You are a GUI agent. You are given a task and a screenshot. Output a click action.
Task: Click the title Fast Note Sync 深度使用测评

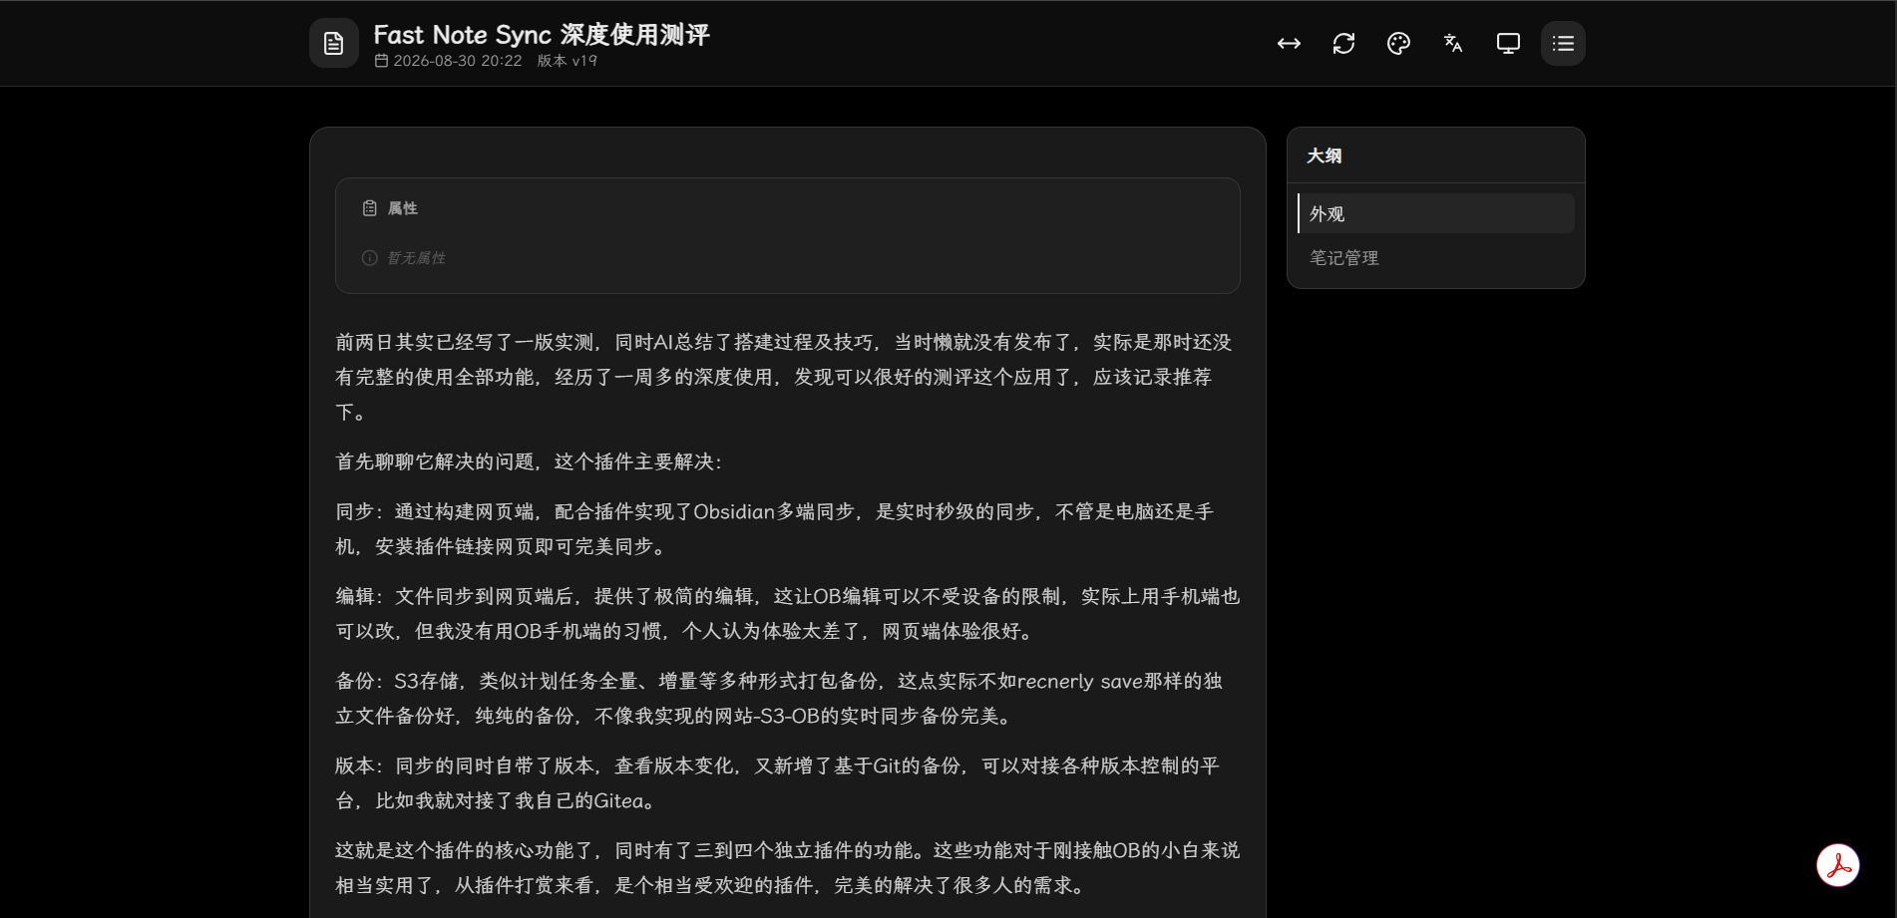[542, 35]
